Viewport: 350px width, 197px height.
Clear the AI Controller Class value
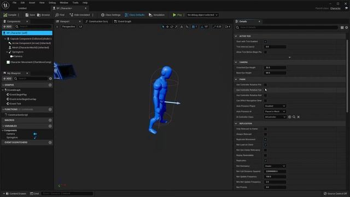point(299,117)
